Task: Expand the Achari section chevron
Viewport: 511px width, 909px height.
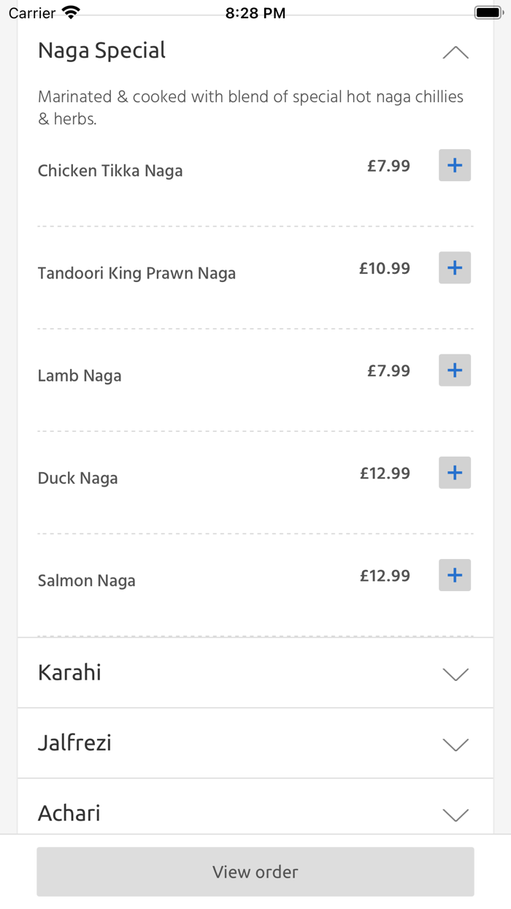Action: (456, 814)
